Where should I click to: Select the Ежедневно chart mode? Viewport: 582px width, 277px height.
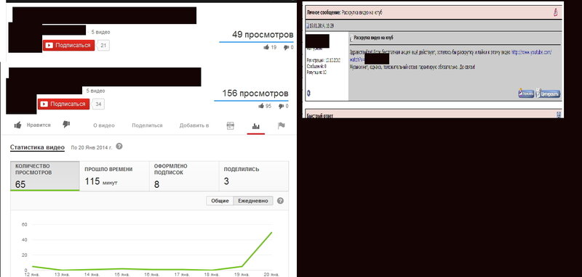252,201
